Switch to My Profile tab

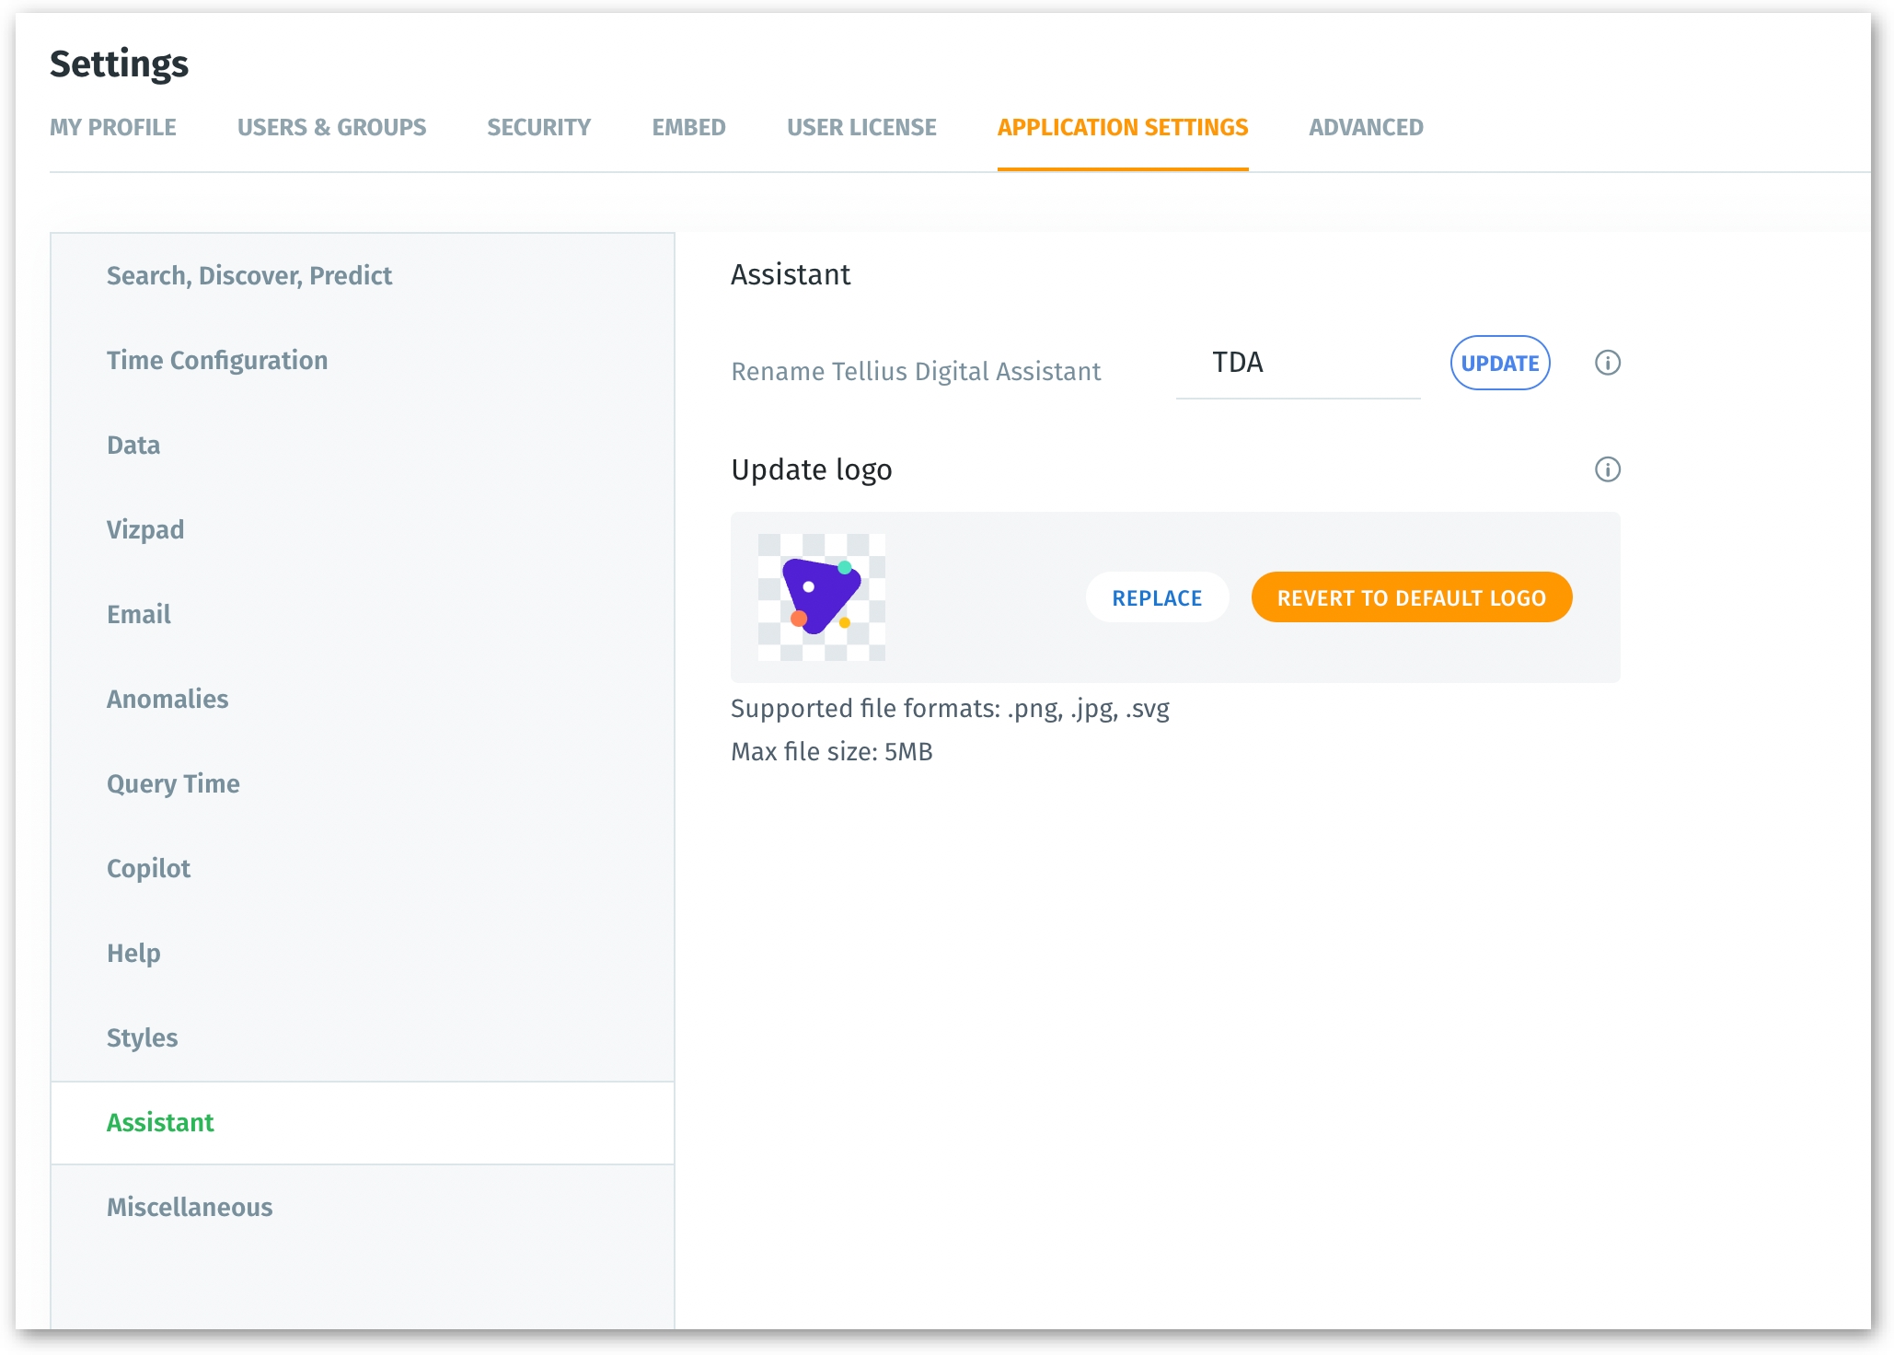coord(113,128)
